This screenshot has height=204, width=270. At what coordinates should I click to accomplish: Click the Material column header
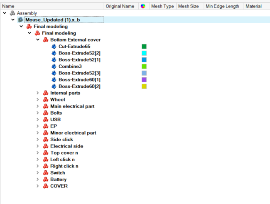(x=253, y=7)
